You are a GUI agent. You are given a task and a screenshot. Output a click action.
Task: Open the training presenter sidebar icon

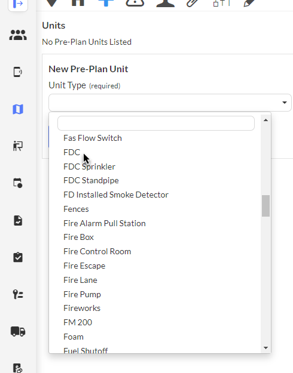click(18, 146)
